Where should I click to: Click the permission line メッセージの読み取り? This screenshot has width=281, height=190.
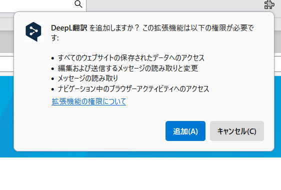click(x=88, y=78)
